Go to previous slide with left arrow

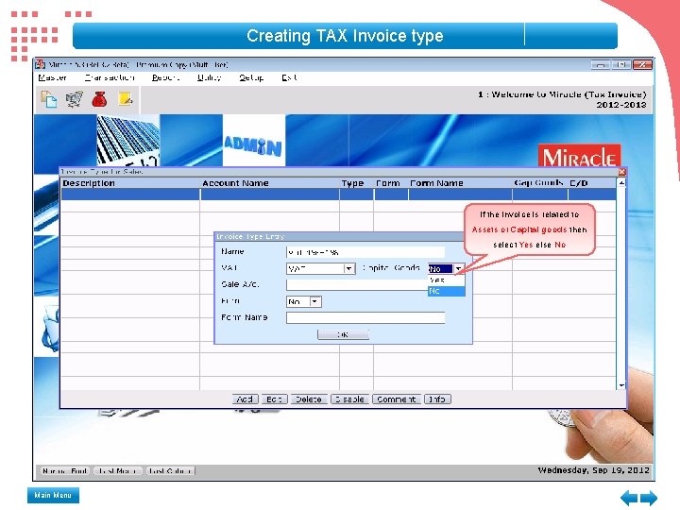coord(629,497)
